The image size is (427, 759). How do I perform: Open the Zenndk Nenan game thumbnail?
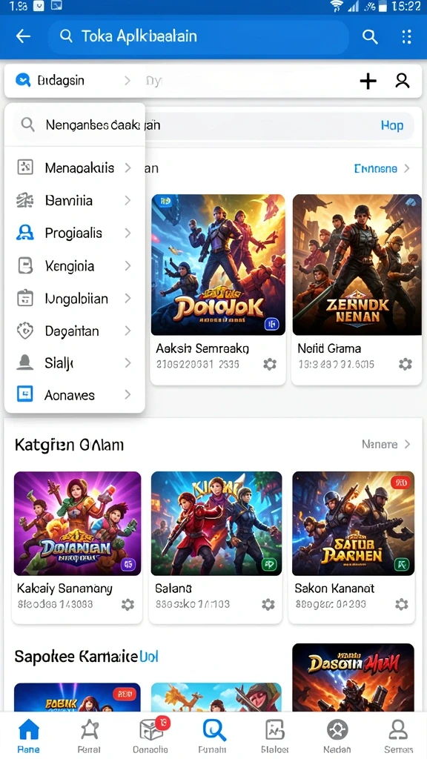[x=357, y=265]
